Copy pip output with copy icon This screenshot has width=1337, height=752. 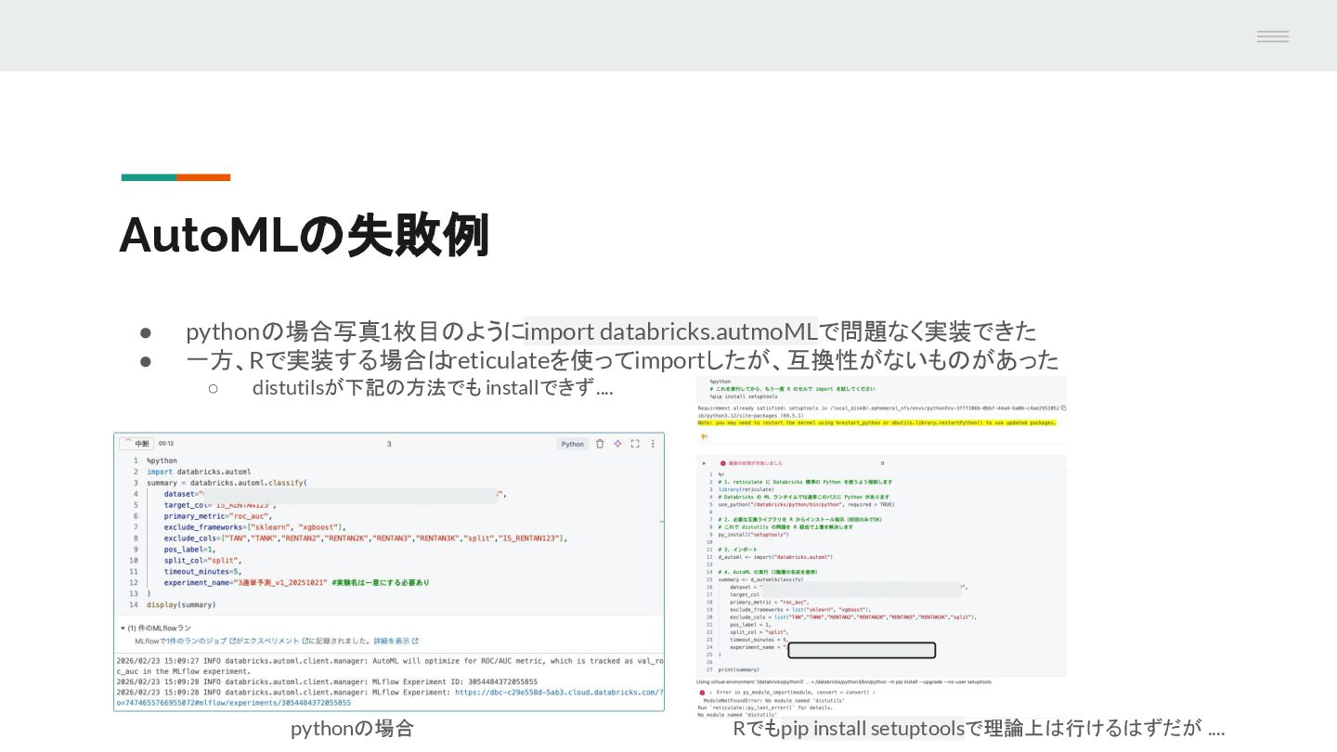point(1063,408)
